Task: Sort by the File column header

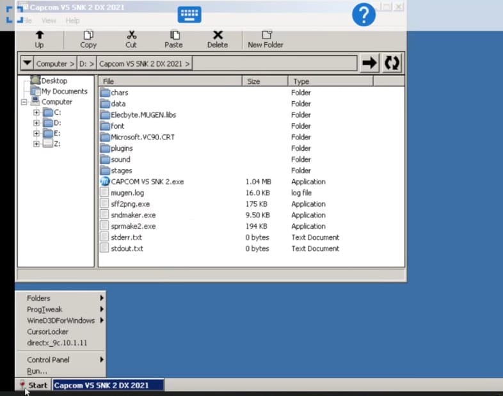Action: (170, 81)
